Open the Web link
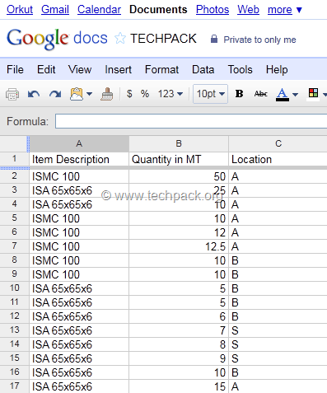Image resolution: width=327 pixels, height=393 pixels. (248, 10)
